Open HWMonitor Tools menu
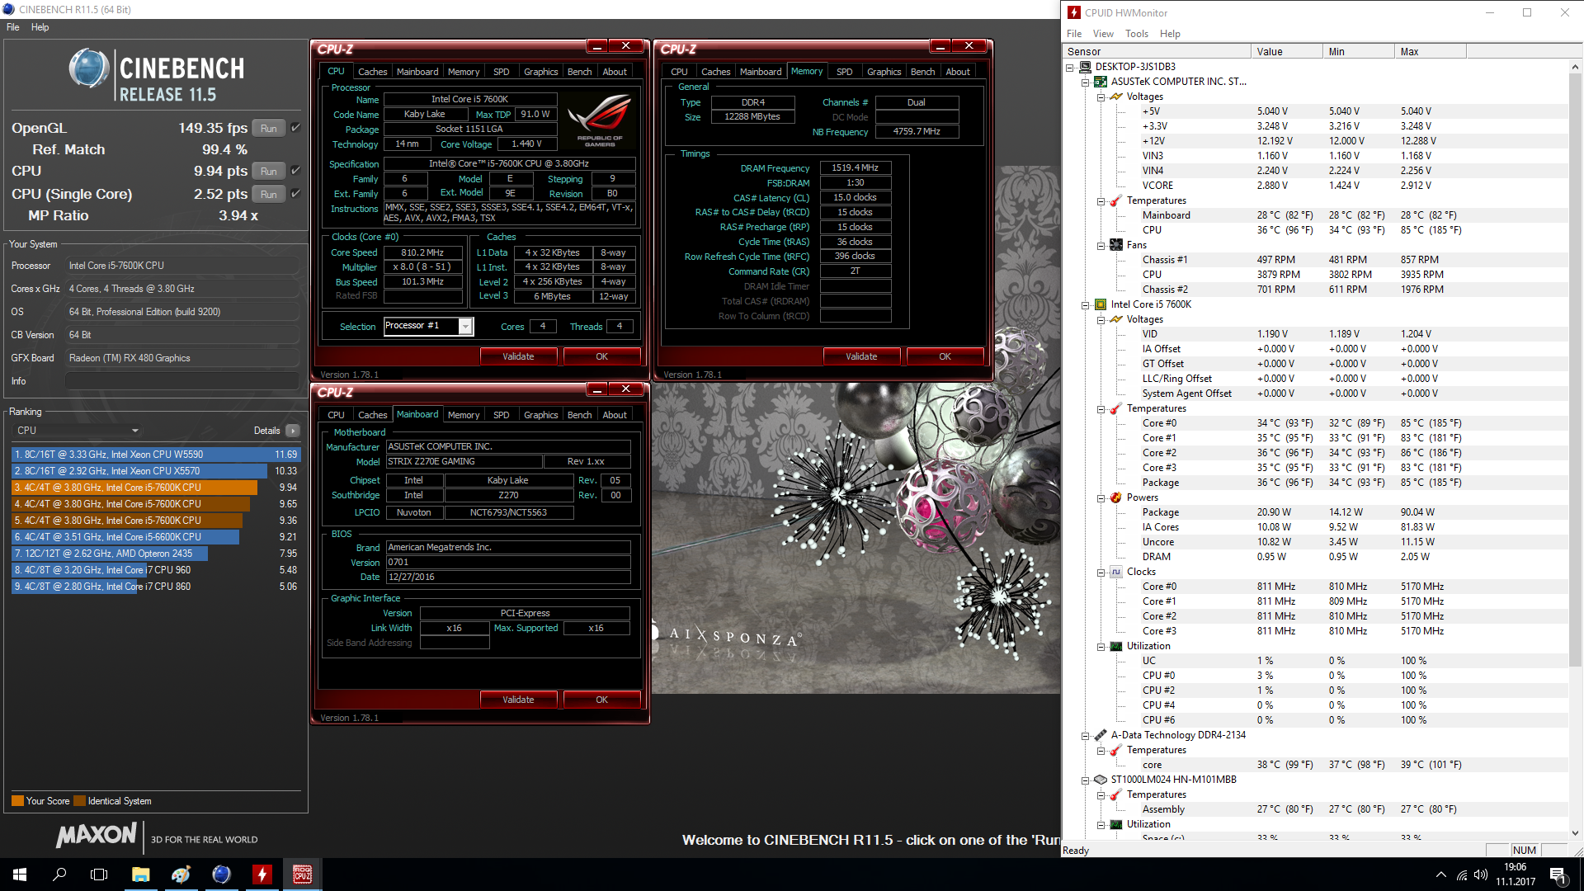 (1137, 34)
